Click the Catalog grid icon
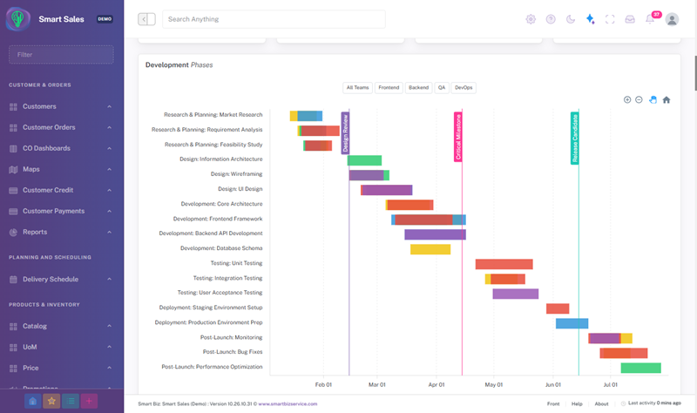This screenshot has width=697, height=413. pyautogui.click(x=13, y=327)
